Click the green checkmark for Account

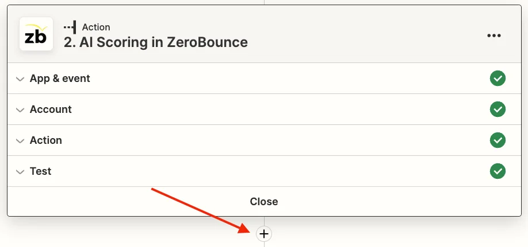(x=498, y=109)
